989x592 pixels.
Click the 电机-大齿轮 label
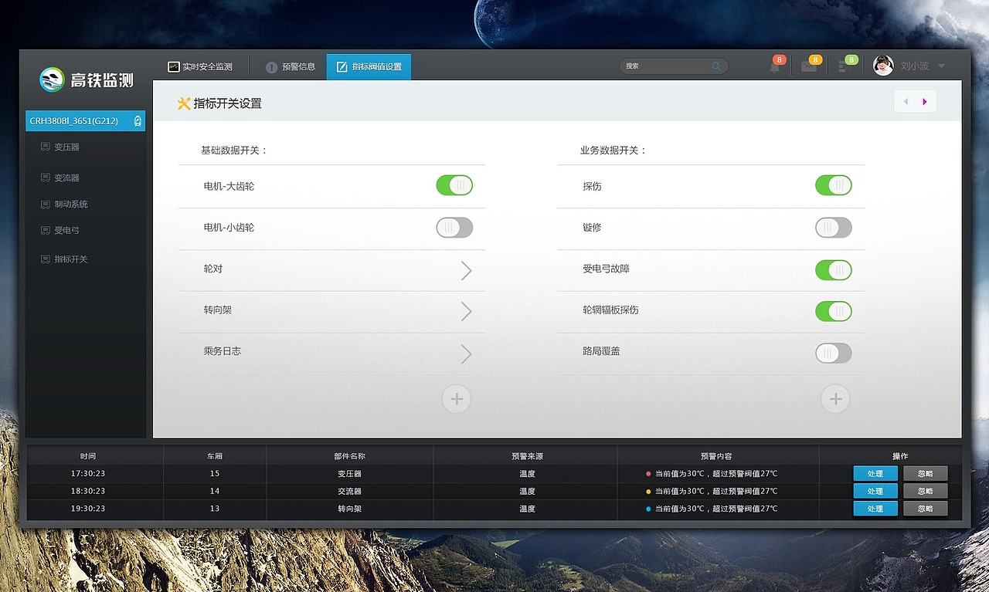click(x=229, y=186)
